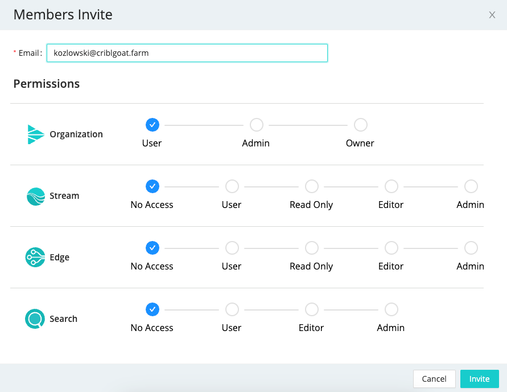Click the Search product icon
The width and height of the screenshot is (507, 392).
[35, 318]
